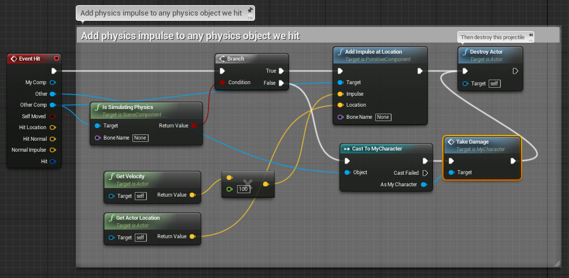Click the Event Hit execution output pin

(x=54, y=70)
